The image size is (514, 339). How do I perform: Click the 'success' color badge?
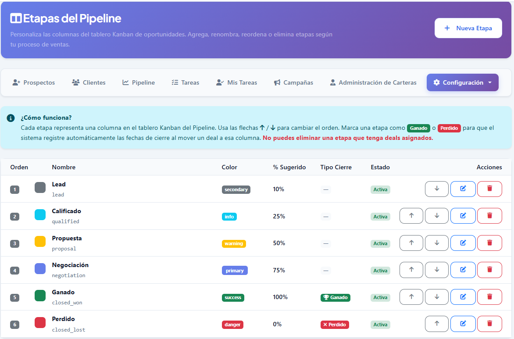point(233,297)
